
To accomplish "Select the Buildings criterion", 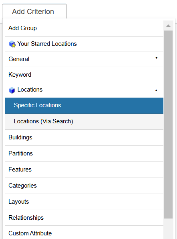I will pyautogui.click(x=84, y=137).
